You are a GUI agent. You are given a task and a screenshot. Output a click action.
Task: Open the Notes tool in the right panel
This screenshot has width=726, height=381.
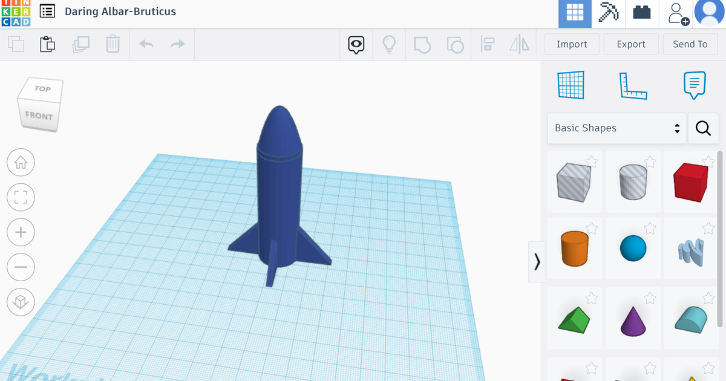694,85
